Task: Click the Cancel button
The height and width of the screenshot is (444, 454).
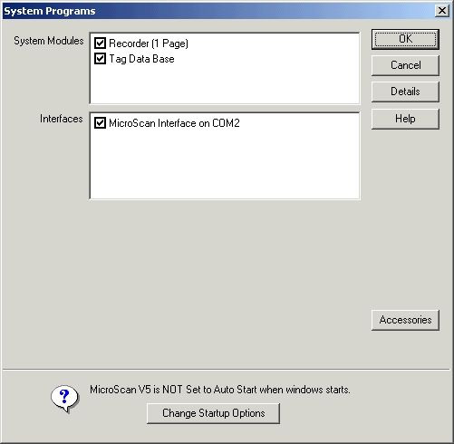Action: [405, 65]
